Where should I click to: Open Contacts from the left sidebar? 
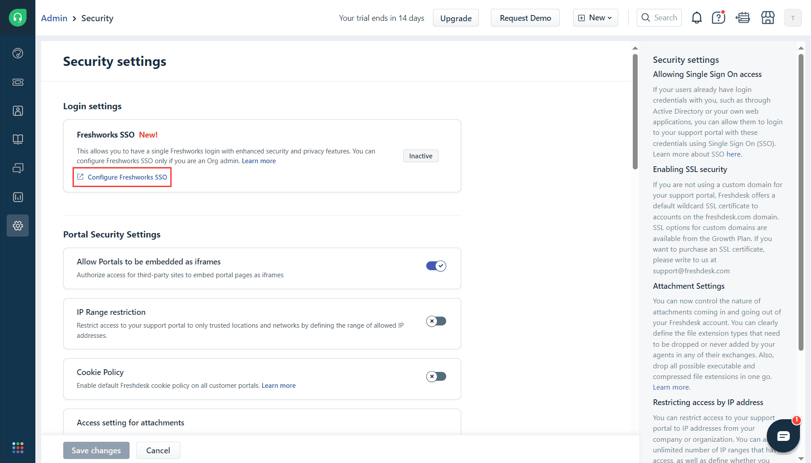tap(18, 111)
